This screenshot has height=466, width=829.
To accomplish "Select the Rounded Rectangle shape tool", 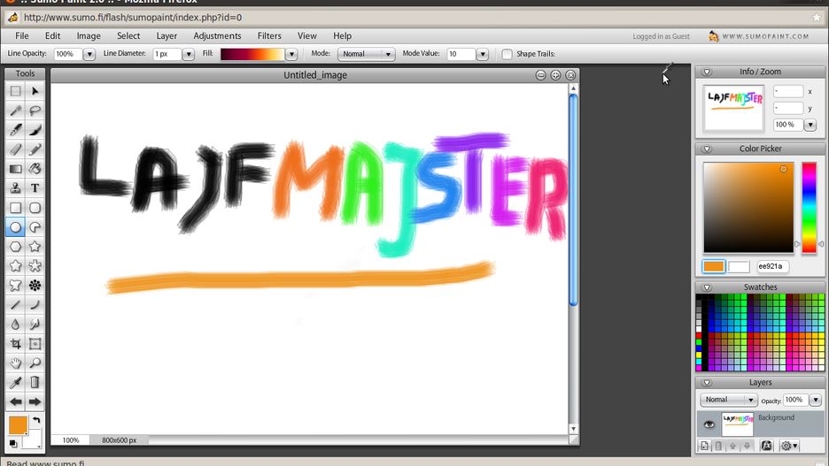I will pos(35,208).
